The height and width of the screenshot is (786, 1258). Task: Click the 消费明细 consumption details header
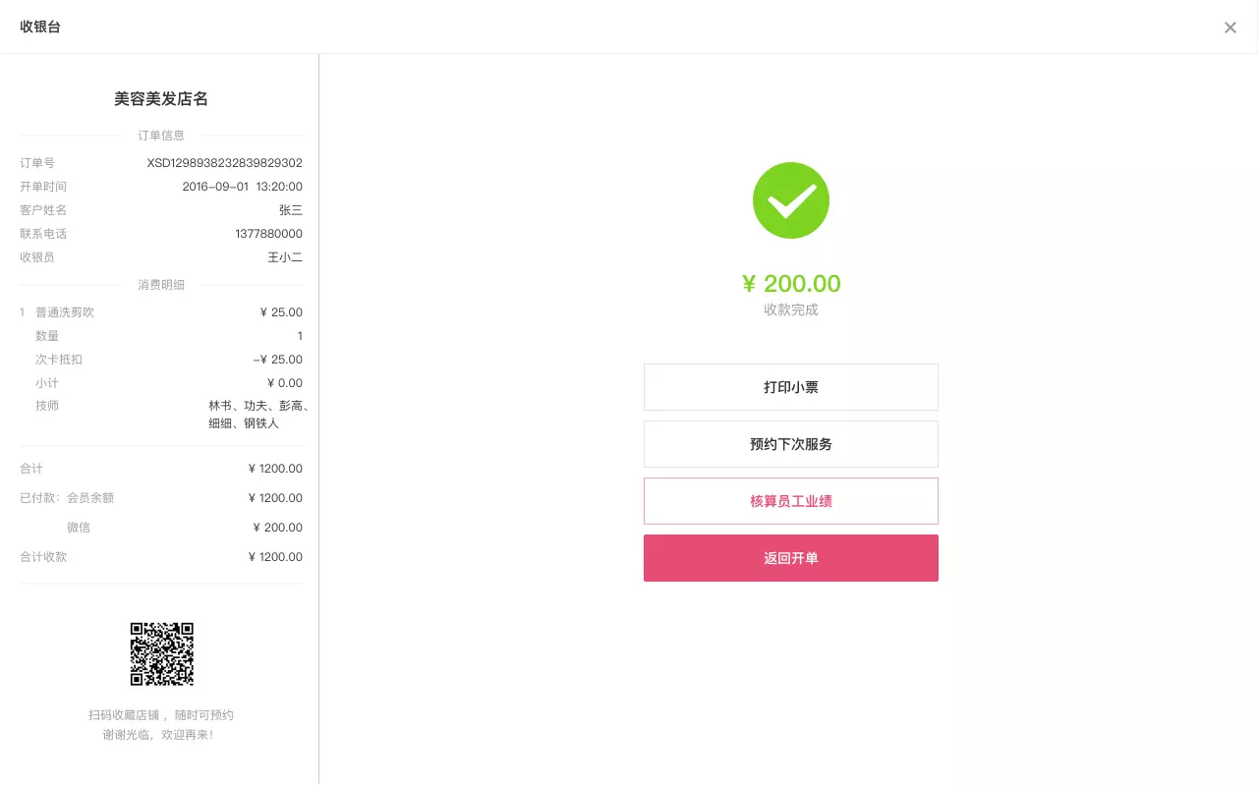(x=161, y=285)
